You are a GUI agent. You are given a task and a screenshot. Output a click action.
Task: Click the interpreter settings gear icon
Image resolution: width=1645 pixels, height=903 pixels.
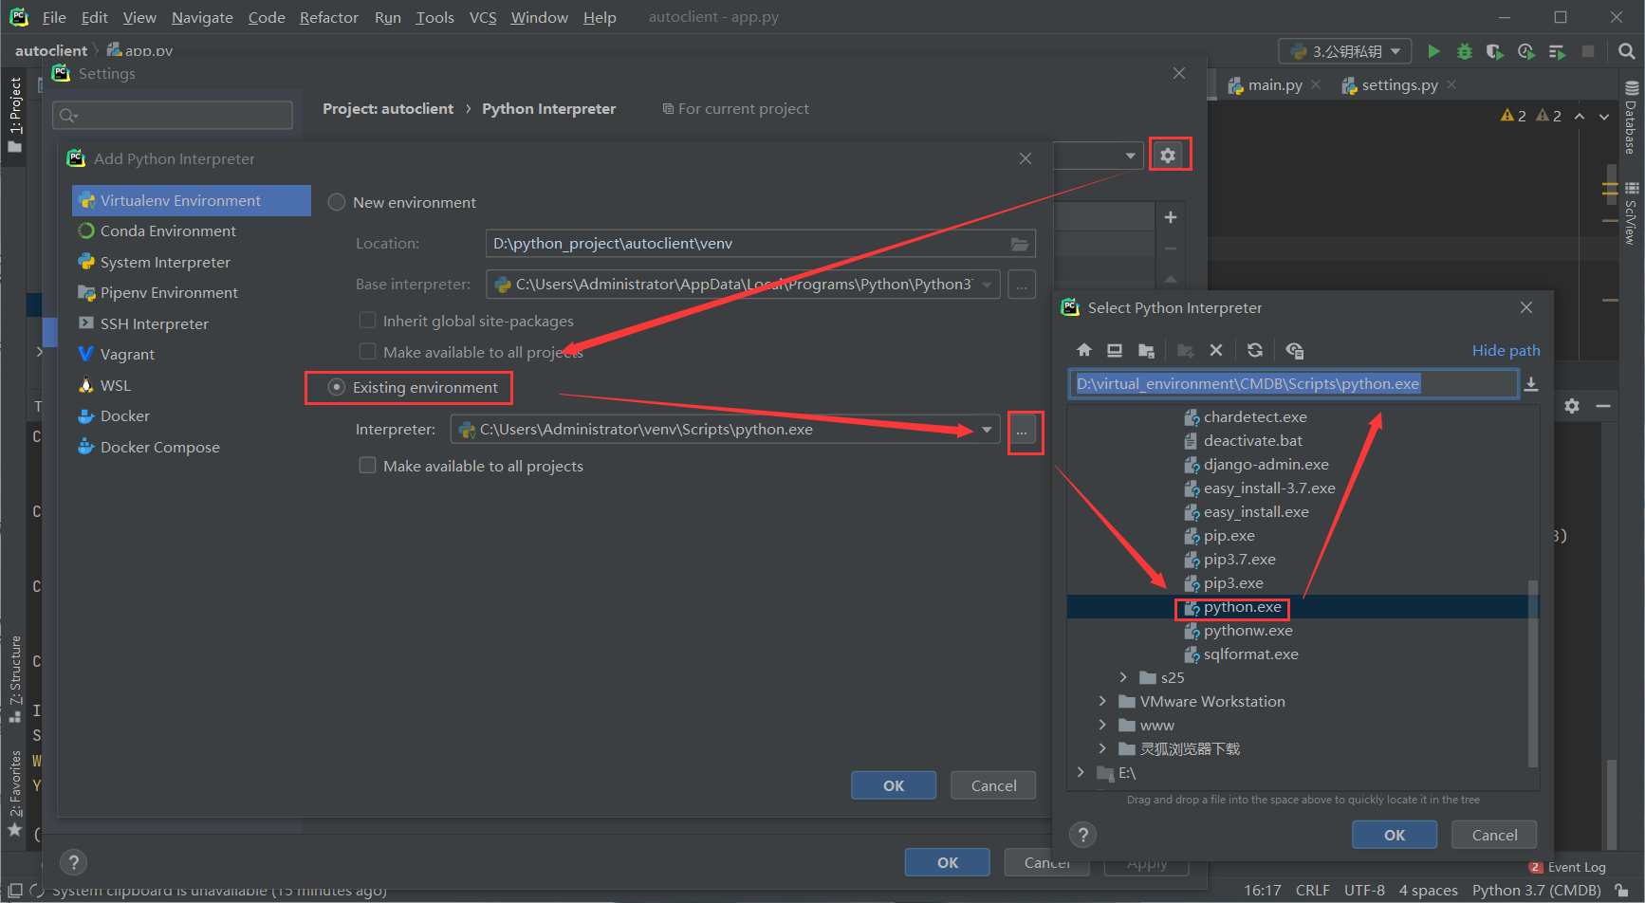1168,155
